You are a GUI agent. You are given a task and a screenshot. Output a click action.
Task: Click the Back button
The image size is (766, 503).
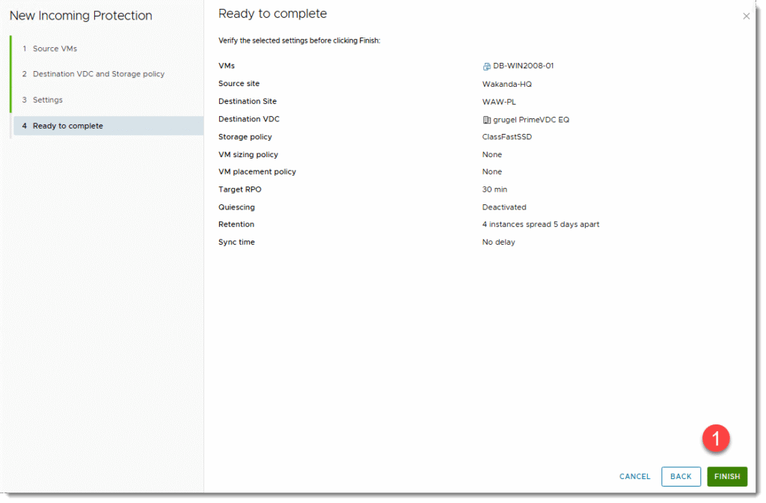point(681,477)
